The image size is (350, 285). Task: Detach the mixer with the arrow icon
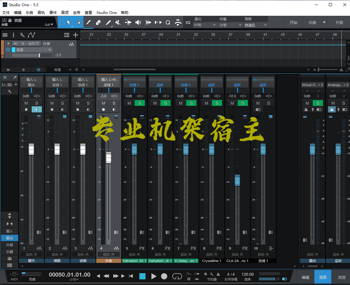tap(15, 77)
